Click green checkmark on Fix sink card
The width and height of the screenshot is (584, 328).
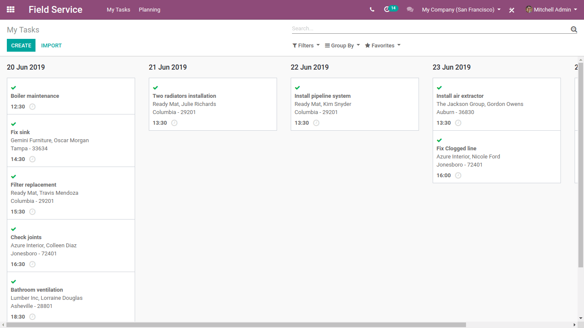point(14,124)
